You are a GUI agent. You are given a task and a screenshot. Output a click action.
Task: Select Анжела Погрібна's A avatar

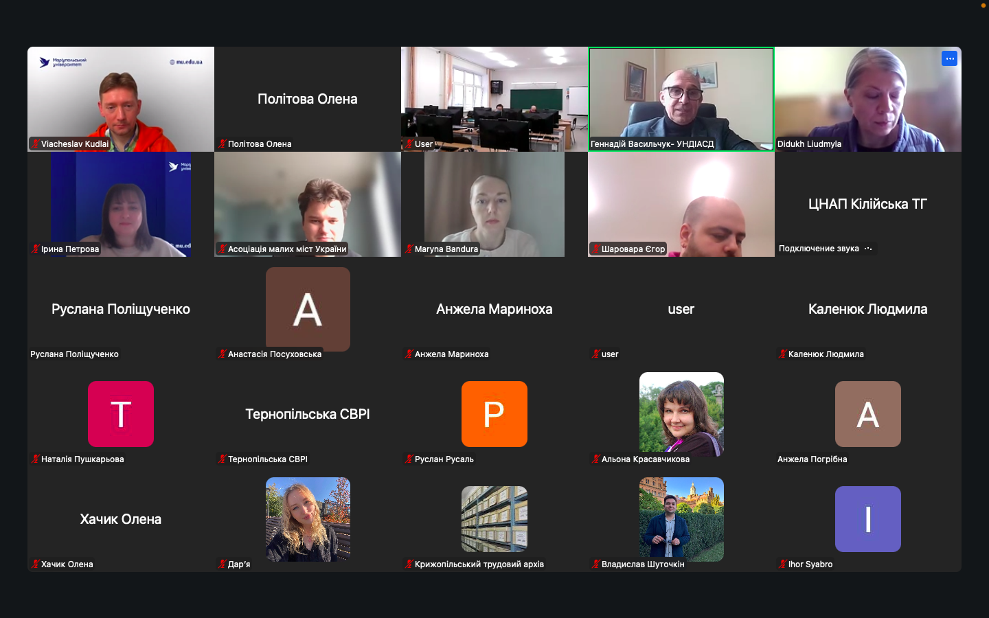[868, 414]
